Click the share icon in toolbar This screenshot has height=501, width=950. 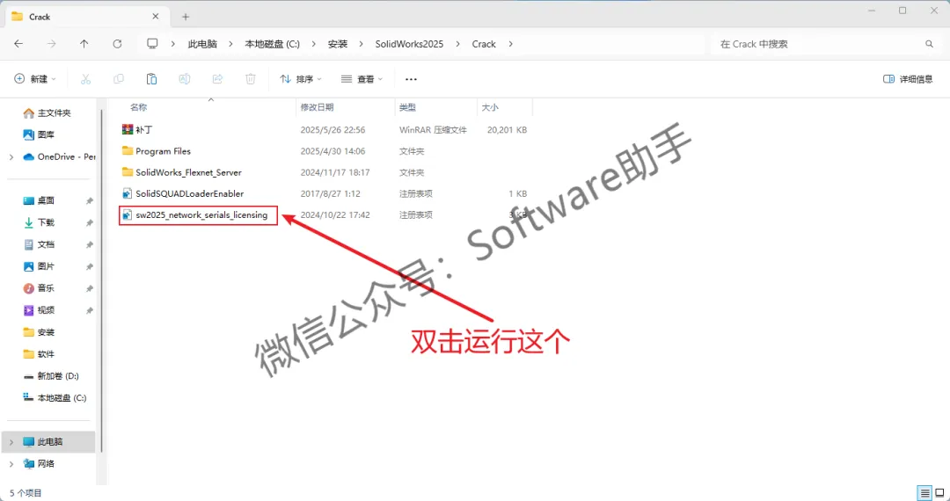pyautogui.click(x=217, y=78)
